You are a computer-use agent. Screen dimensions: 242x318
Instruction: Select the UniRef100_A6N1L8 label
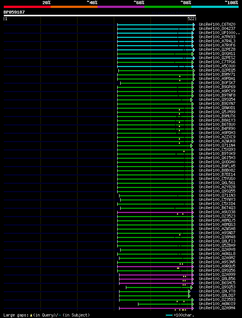click(x=217, y=254)
